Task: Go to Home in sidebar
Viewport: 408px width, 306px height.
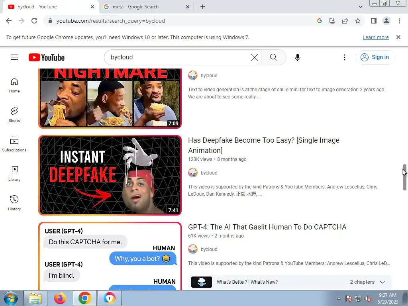Action: click(x=14, y=85)
